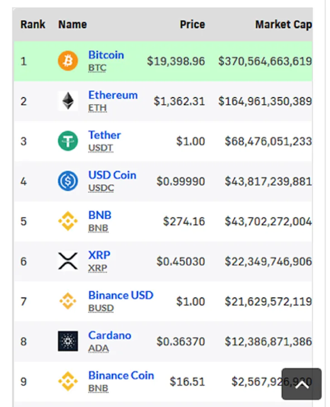Click the Name column header
330x407 pixels.
[72, 24]
